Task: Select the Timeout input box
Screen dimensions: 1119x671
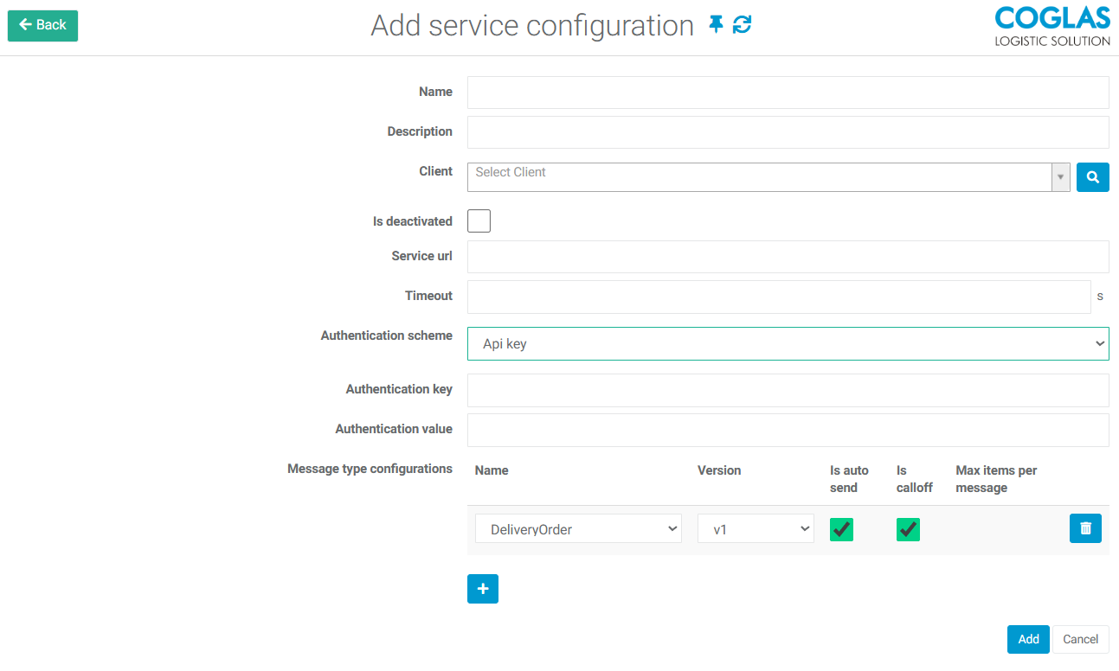Action: tap(779, 297)
